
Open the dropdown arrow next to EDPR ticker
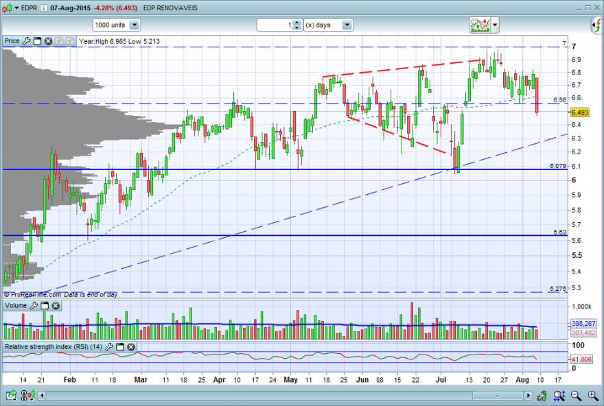(x=16, y=8)
